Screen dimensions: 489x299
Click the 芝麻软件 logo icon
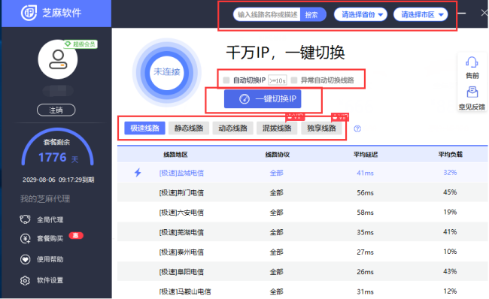29,13
